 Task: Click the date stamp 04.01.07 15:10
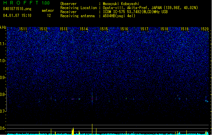coord(17,16)
